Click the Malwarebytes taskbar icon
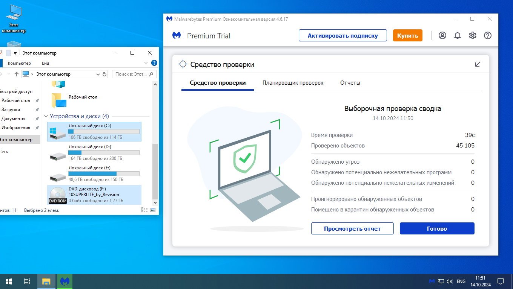 65,281
